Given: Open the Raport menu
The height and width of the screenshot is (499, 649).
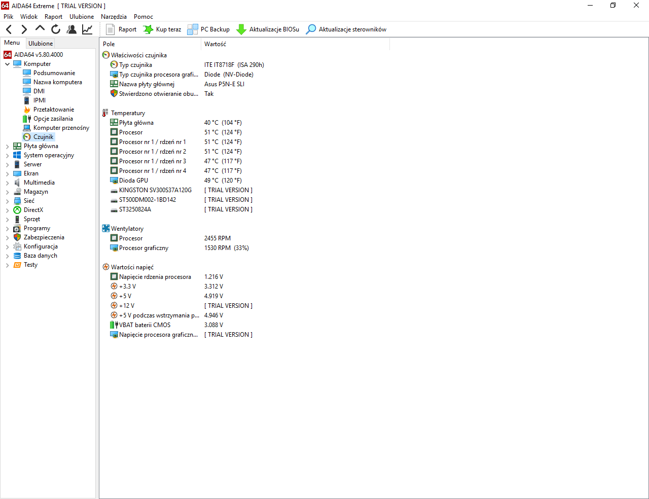Looking at the screenshot, I should click(53, 17).
